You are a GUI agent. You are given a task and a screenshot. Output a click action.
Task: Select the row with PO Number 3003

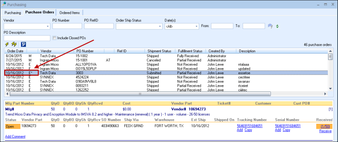coord(166,73)
